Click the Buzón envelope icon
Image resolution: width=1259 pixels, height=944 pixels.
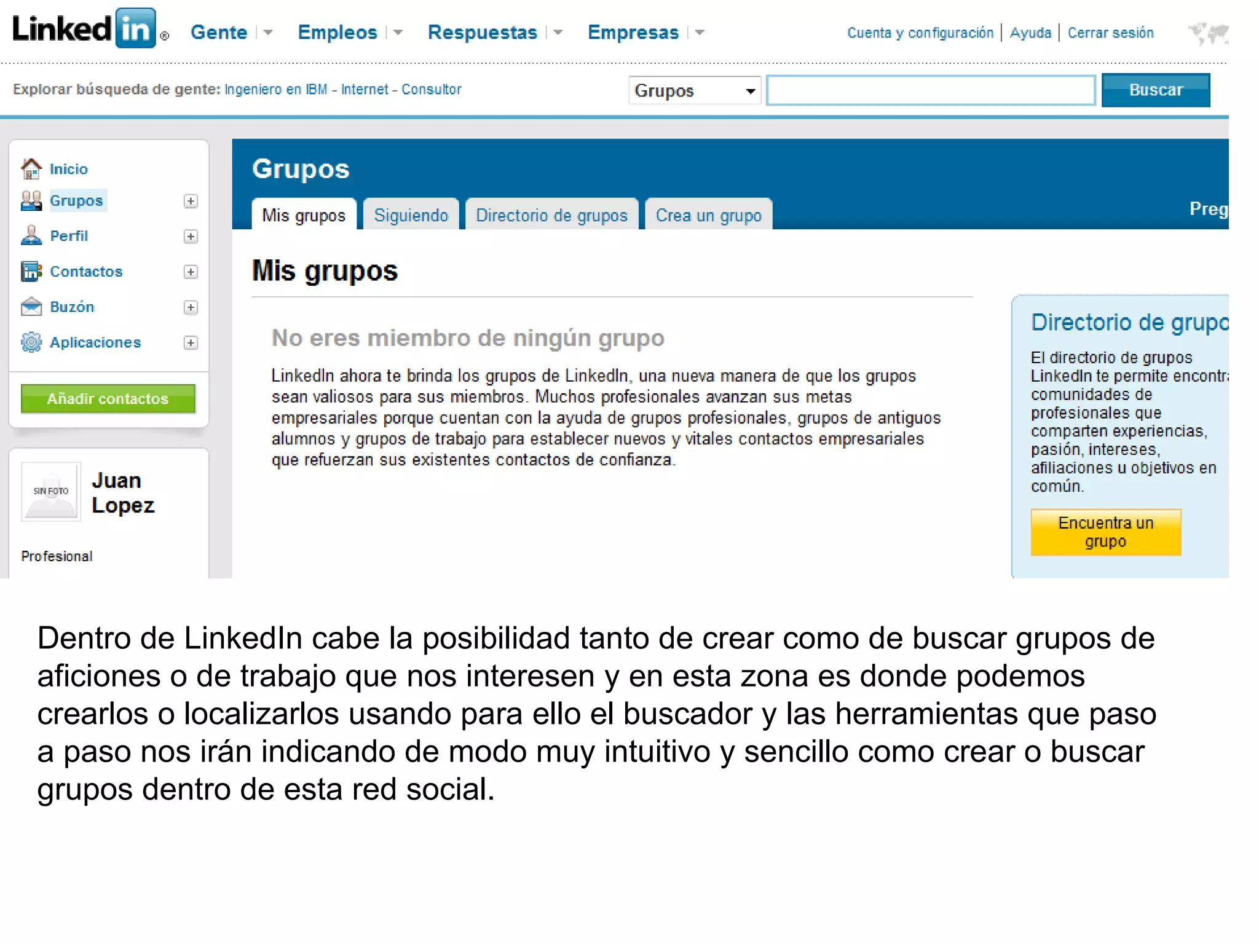click(x=31, y=306)
